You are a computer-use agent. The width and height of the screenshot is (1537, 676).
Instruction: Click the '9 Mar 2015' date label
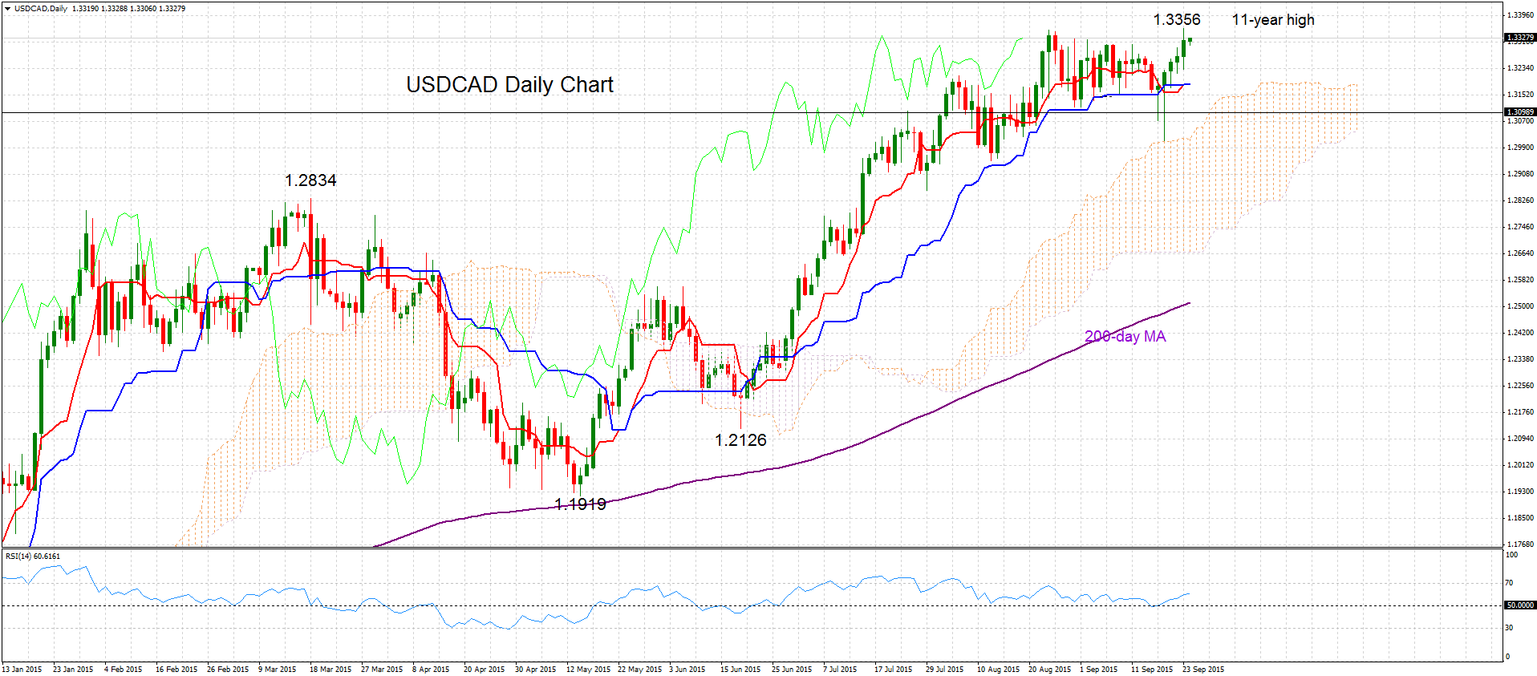pyautogui.click(x=278, y=670)
